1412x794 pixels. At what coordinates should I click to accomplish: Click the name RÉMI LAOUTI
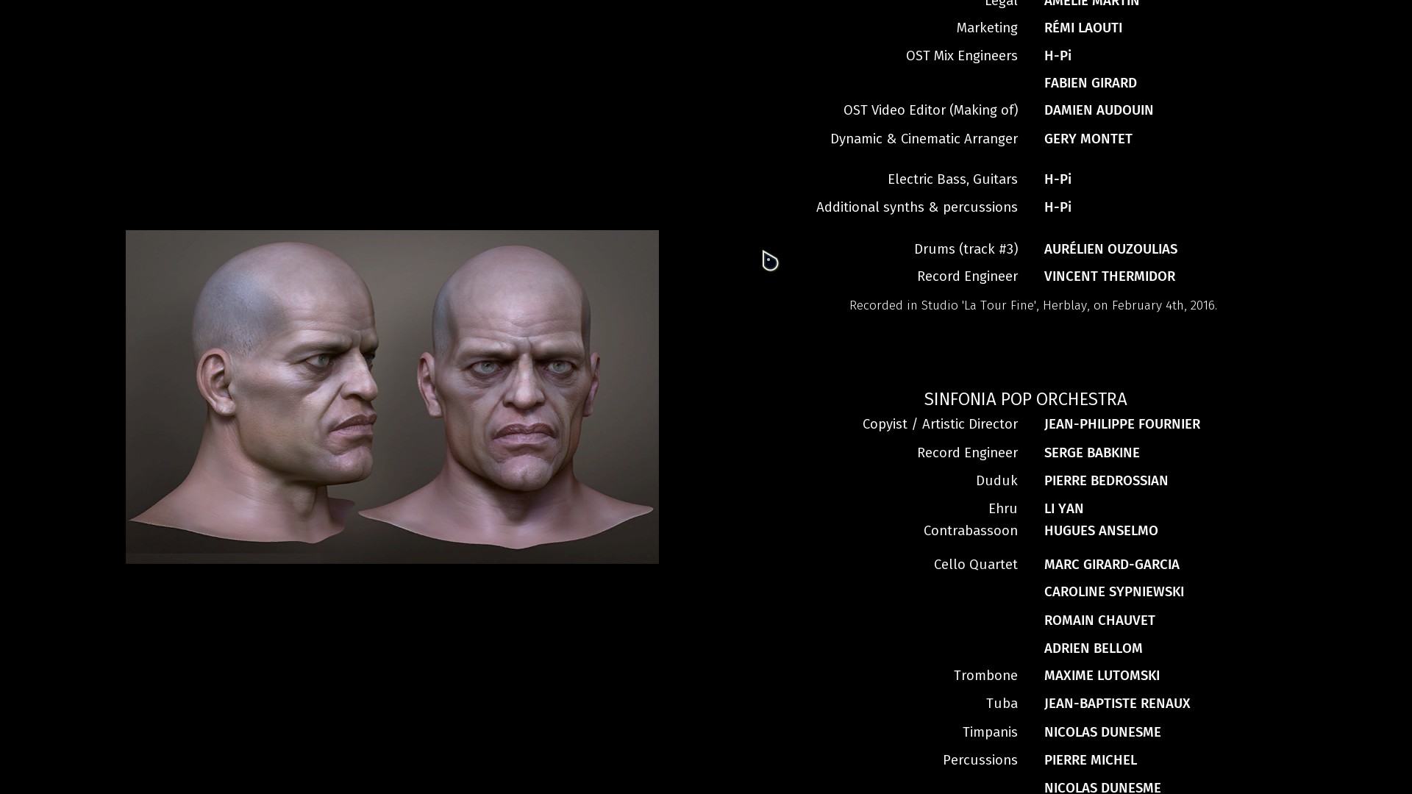1083,28
